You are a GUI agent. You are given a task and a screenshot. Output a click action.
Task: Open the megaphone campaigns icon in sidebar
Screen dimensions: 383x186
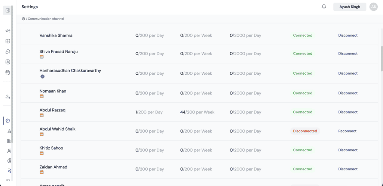[x=8, y=31]
